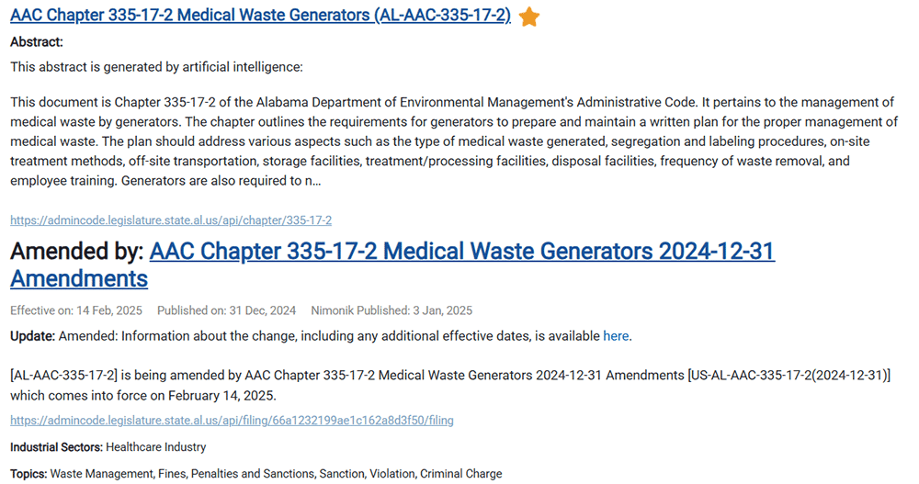This screenshot has height=484, width=919.
Task: Click the 'Nimonik Published: 3 Jan, 2025' date
Action: (391, 310)
